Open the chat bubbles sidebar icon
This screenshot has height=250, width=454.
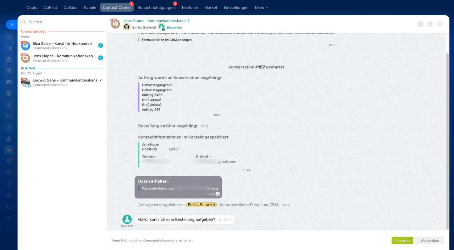(9, 104)
